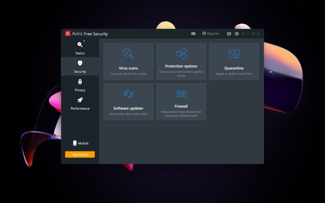This screenshot has height=203, width=325.
Task: Click the Register link
Action: click(213, 34)
